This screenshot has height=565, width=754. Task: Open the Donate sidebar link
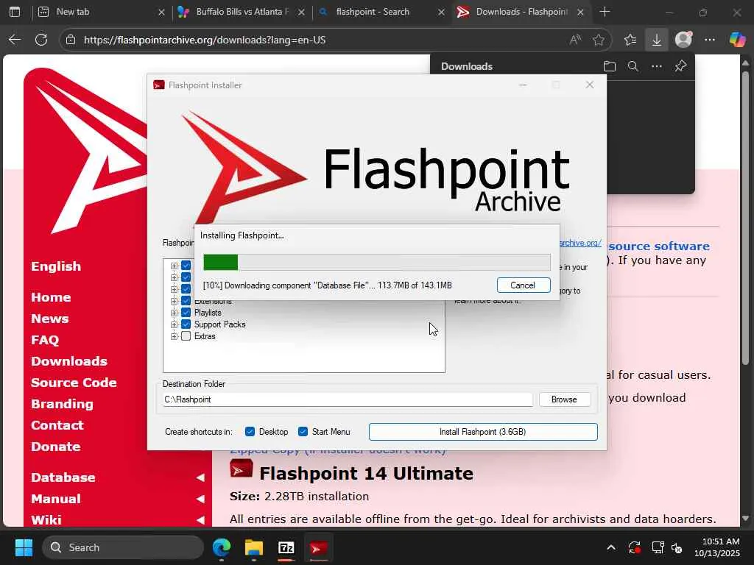(56, 447)
